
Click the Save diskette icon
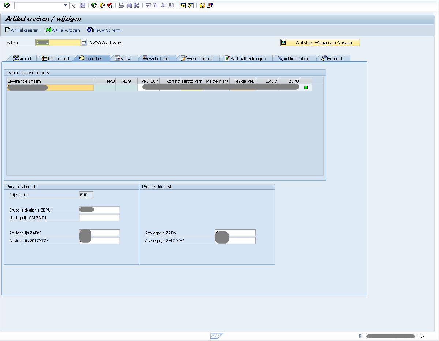coord(83,5)
